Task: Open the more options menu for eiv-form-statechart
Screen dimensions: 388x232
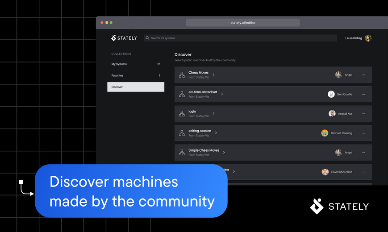Action: (x=363, y=94)
